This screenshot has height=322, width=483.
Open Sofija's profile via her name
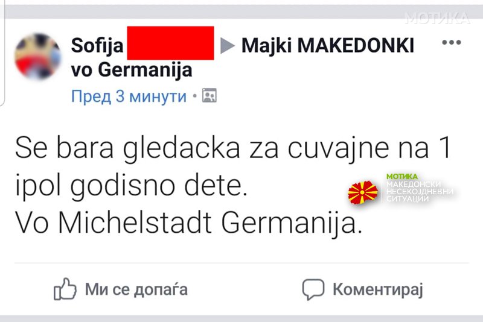pyautogui.click(x=97, y=45)
